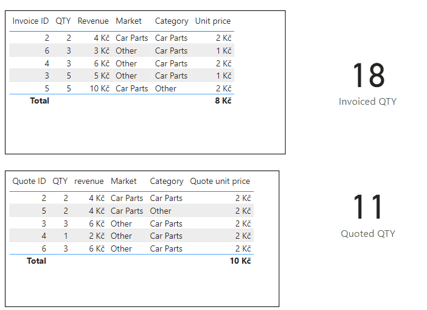427x310 pixels.
Task: Select the Quoted QTY card value 11
Action: (368, 206)
